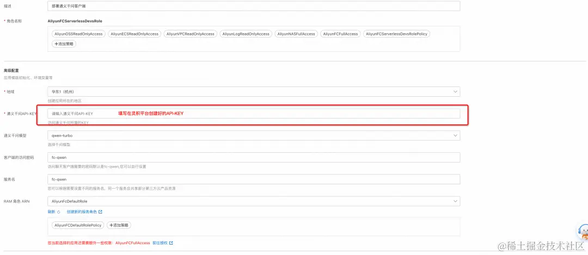The image size is (588, 255).
Task: Click the 访问通义千问所需的KEY hint text
Action: coord(68,123)
